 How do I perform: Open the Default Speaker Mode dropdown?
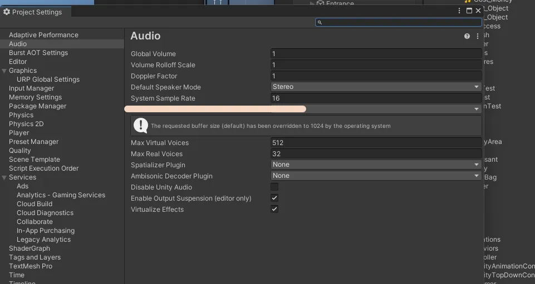[x=376, y=87]
